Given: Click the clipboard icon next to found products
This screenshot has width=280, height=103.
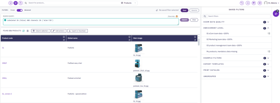Looking at the screenshot, I should pos(28,31).
